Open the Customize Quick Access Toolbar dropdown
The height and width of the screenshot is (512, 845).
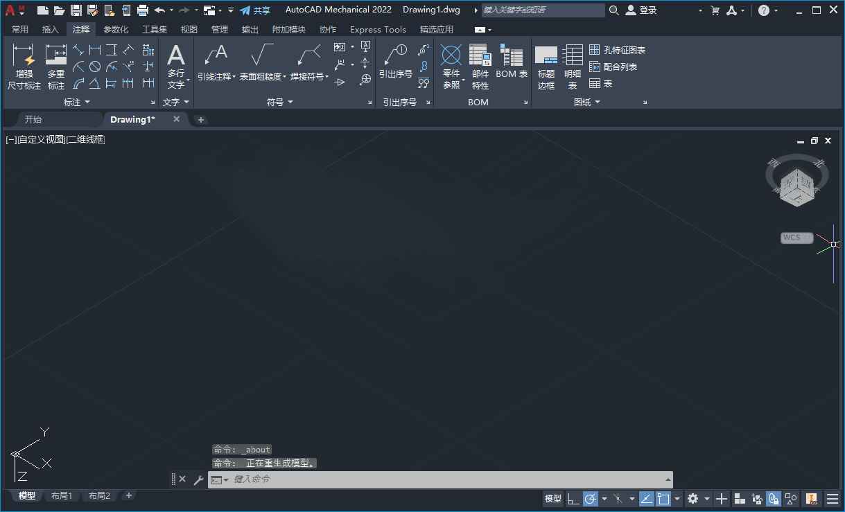tap(231, 10)
